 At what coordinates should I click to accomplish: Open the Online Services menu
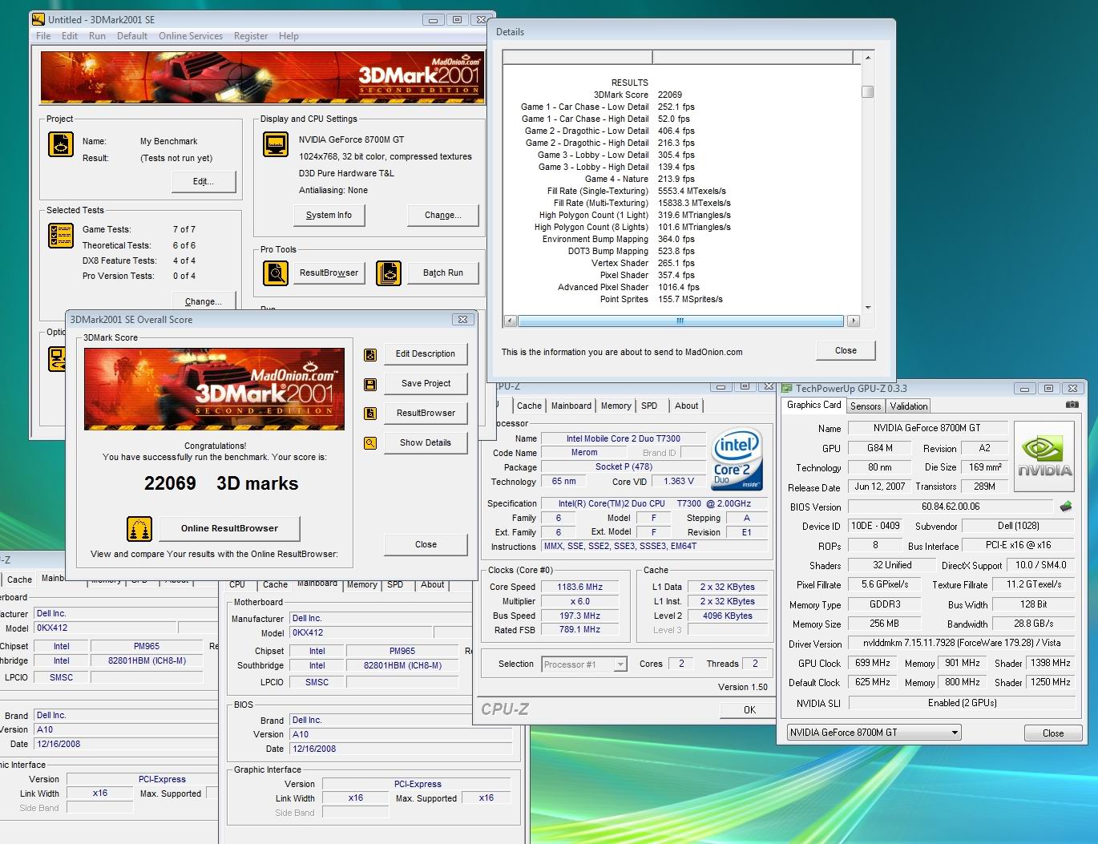[x=191, y=36]
